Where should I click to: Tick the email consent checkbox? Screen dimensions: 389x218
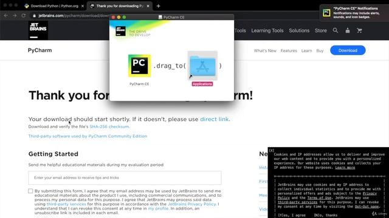[30, 191]
